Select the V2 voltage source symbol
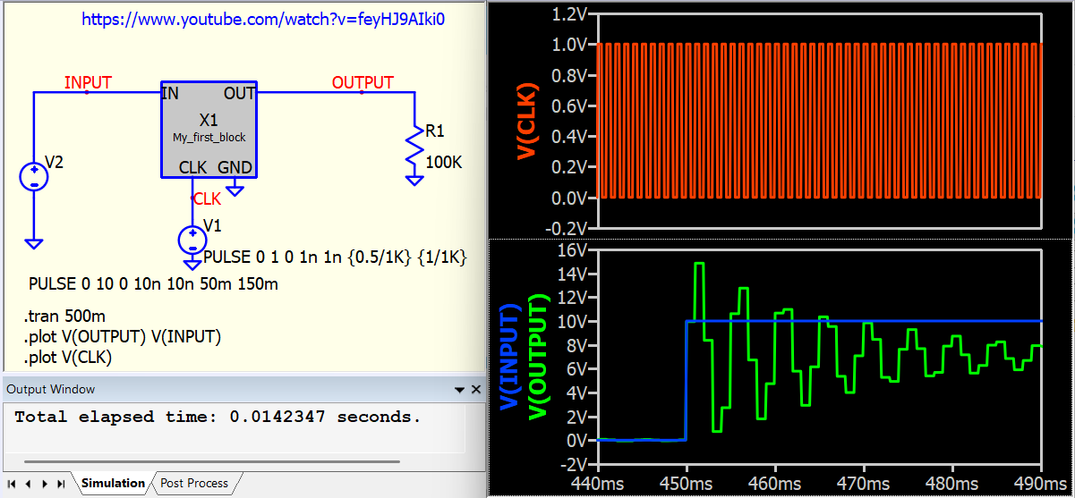 pyautogui.click(x=33, y=176)
